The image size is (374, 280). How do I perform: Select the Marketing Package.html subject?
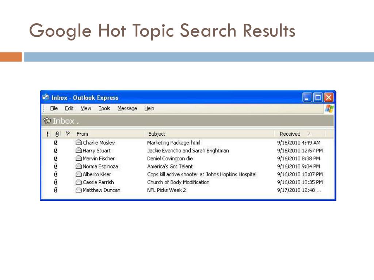[x=173, y=143]
